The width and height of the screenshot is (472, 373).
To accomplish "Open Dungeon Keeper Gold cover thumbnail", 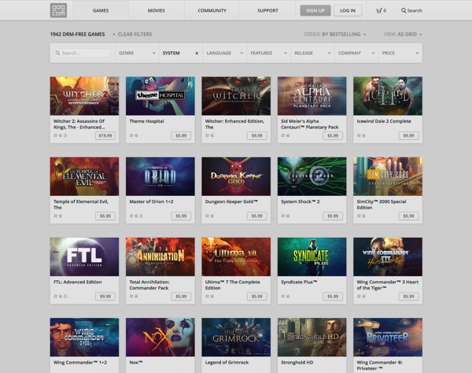I will (x=236, y=176).
